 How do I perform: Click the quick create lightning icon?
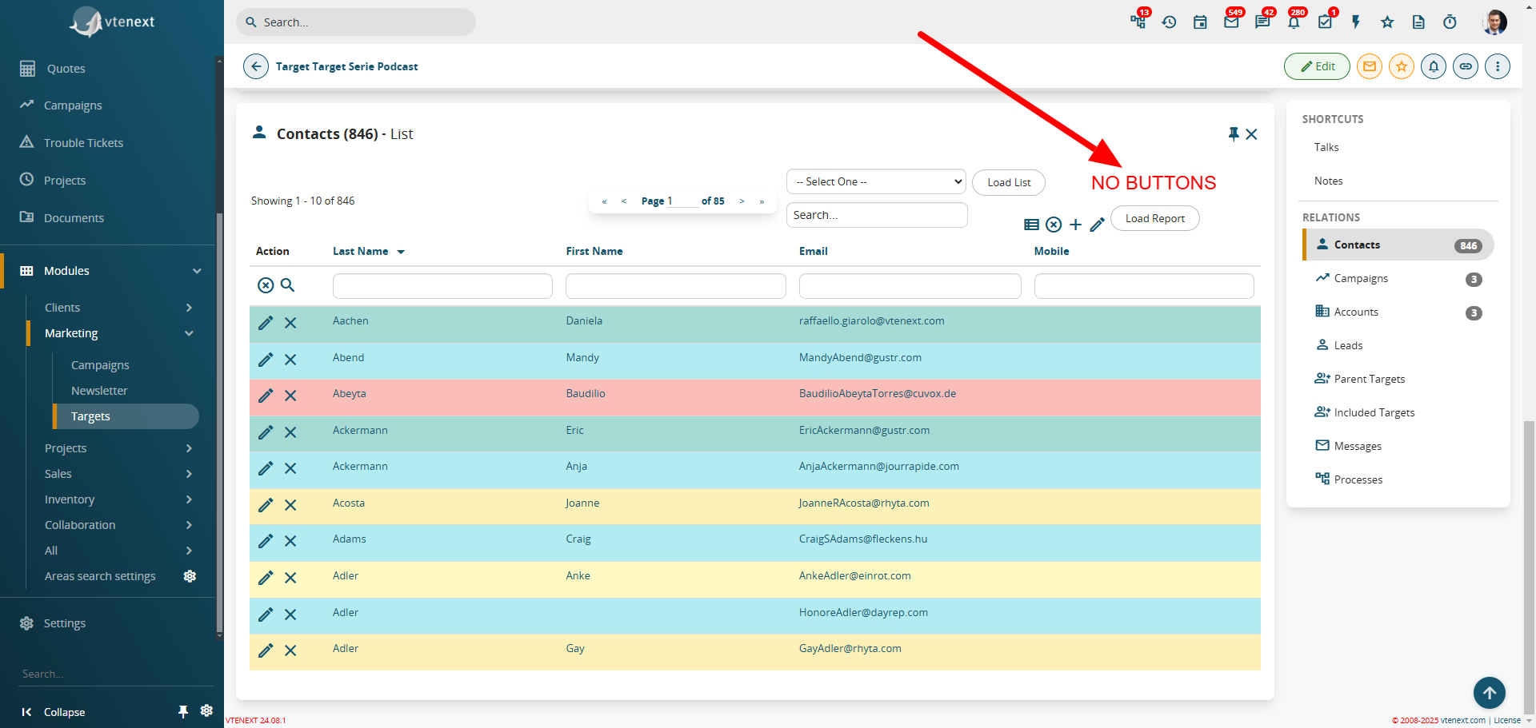(x=1356, y=22)
